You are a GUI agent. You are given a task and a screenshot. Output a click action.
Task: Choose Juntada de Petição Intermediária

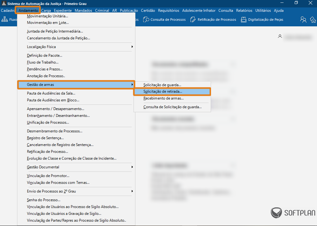point(55,31)
